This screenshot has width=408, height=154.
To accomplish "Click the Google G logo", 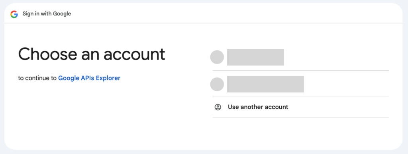I will tap(14, 14).
